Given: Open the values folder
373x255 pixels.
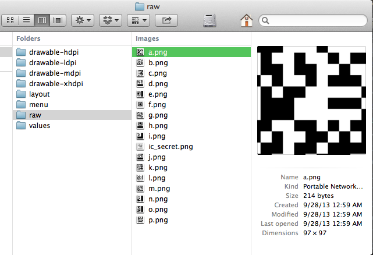Looking at the screenshot, I should pos(40,126).
